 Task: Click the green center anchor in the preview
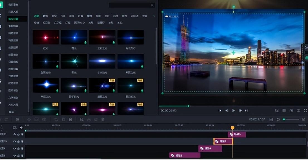pyautogui.click(x=233, y=53)
